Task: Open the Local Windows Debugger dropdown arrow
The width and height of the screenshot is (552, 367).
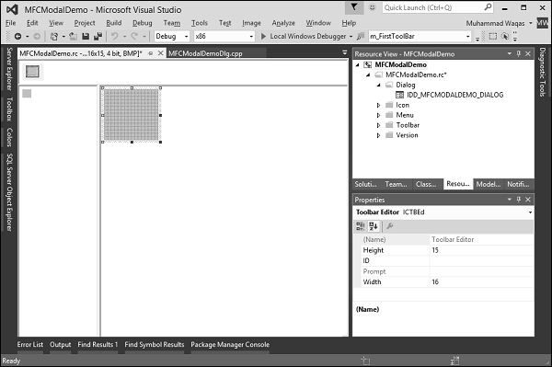Action: pos(351,37)
